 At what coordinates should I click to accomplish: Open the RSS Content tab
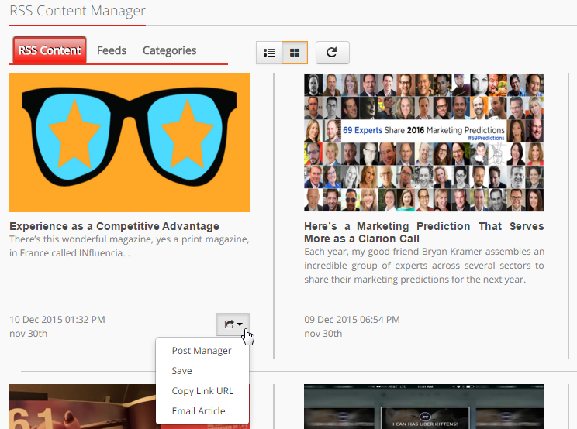point(50,51)
